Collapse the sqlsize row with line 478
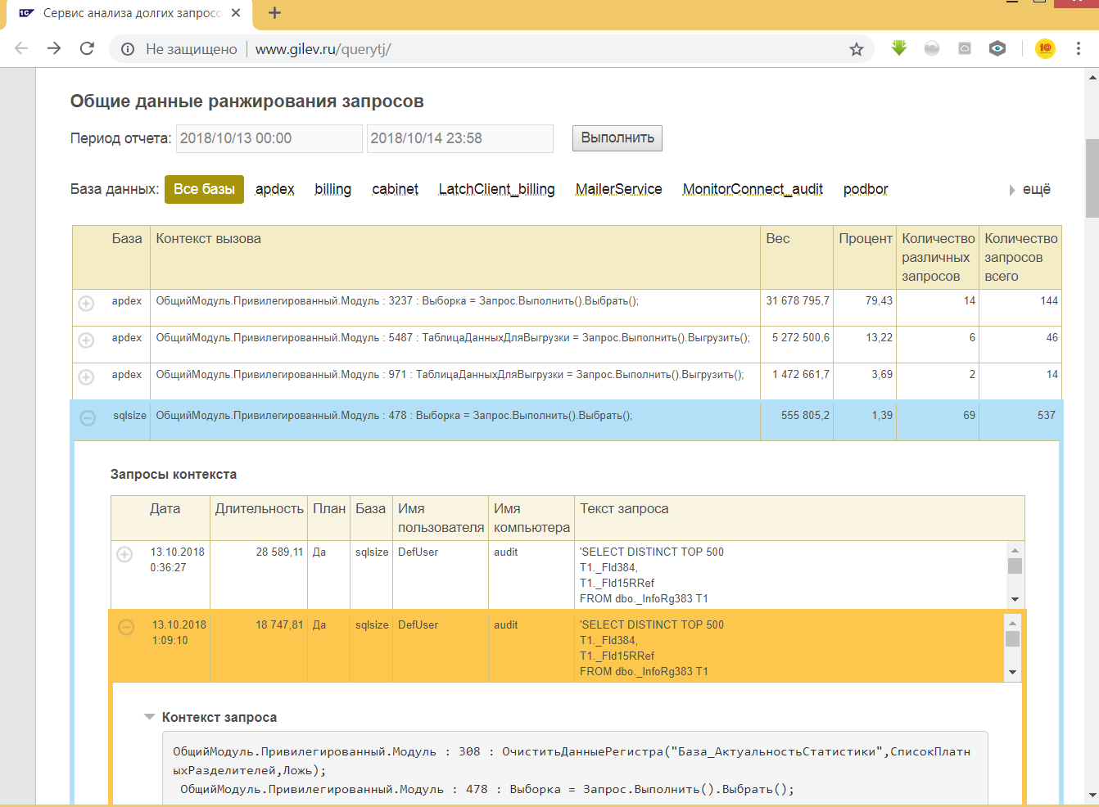This screenshot has width=1099, height=807. pyautogui.click(x=88, y=418)
